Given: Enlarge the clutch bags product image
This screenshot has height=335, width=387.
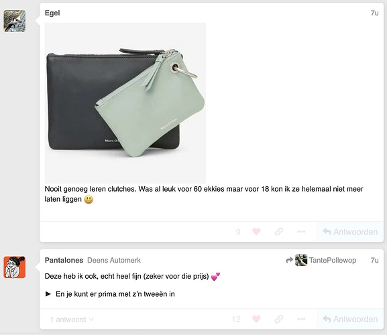Looking at the screenshot, I should pyautogui.click(x=125, y=103).
